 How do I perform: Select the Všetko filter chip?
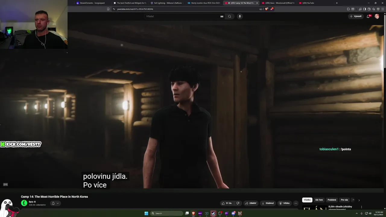(307, 200)
